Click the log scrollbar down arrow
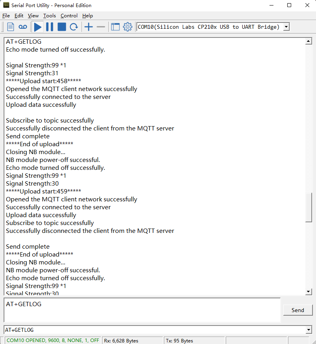 pyautogui.click(x=309, y=292)
